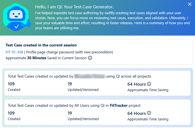Select the 'Profile page change password' test case title
Viewport: 195px width, 129px height.
[70, 52]
